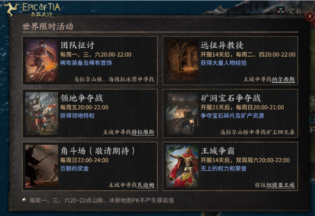Click the diamond bullet beside PK notice
The height and width of the screenshot is (216, 315).
coord(25,200)
